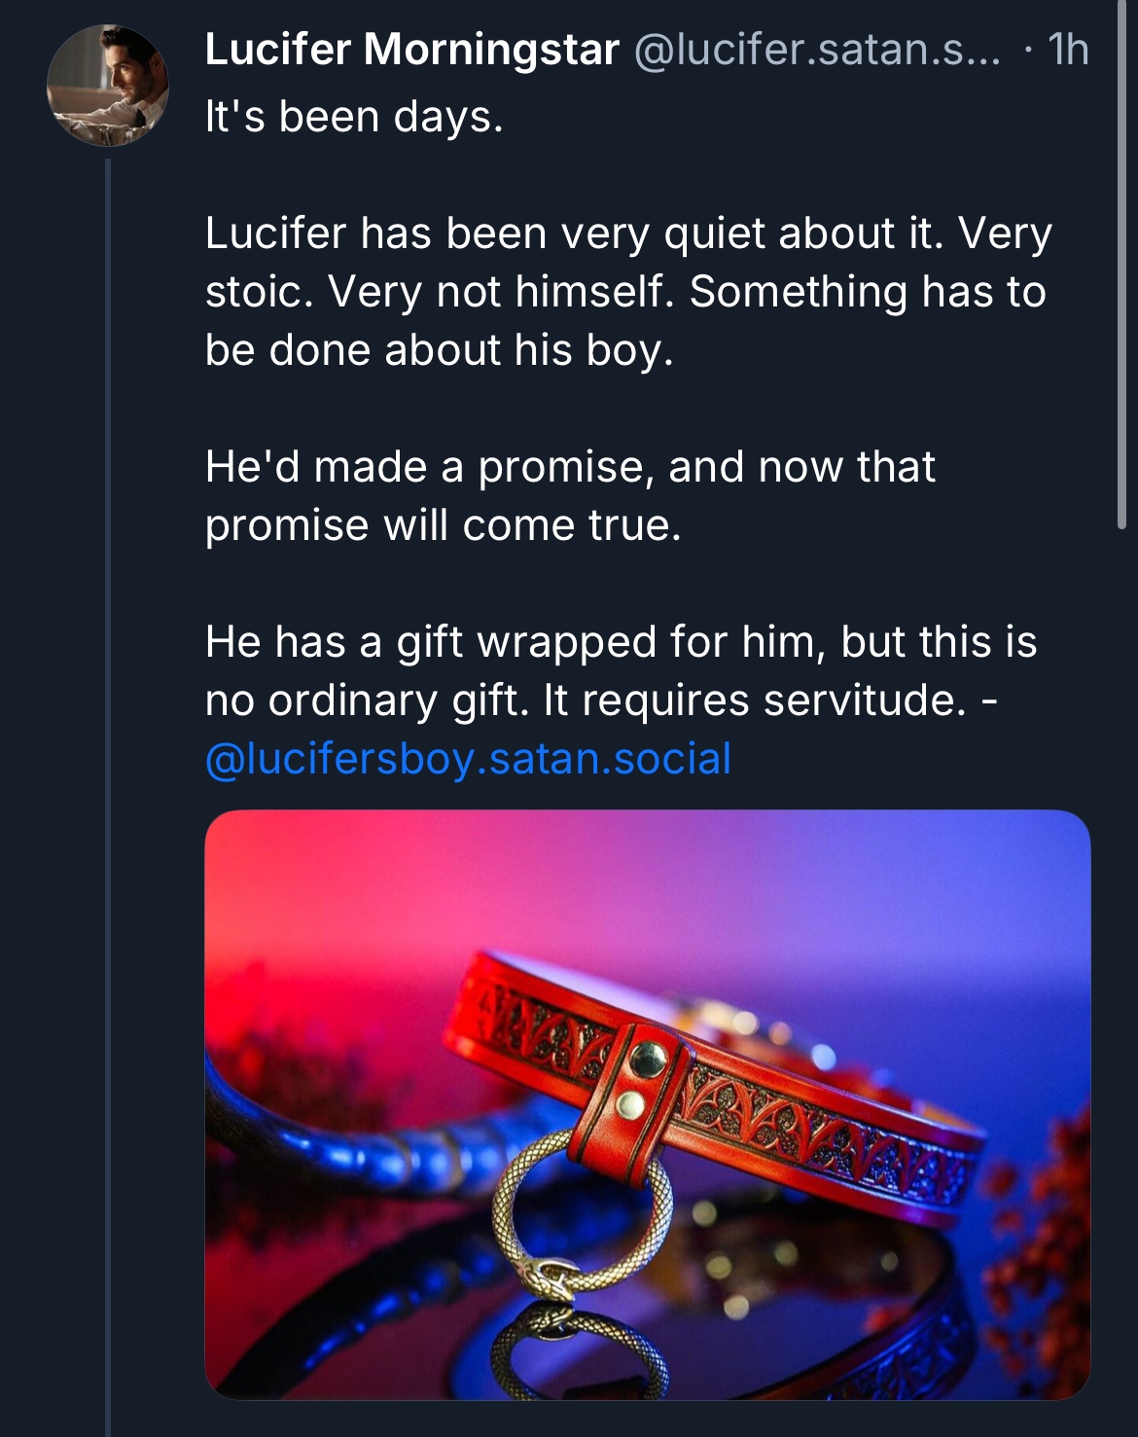Click the phrase "promise will come true"

coord(442,525)
